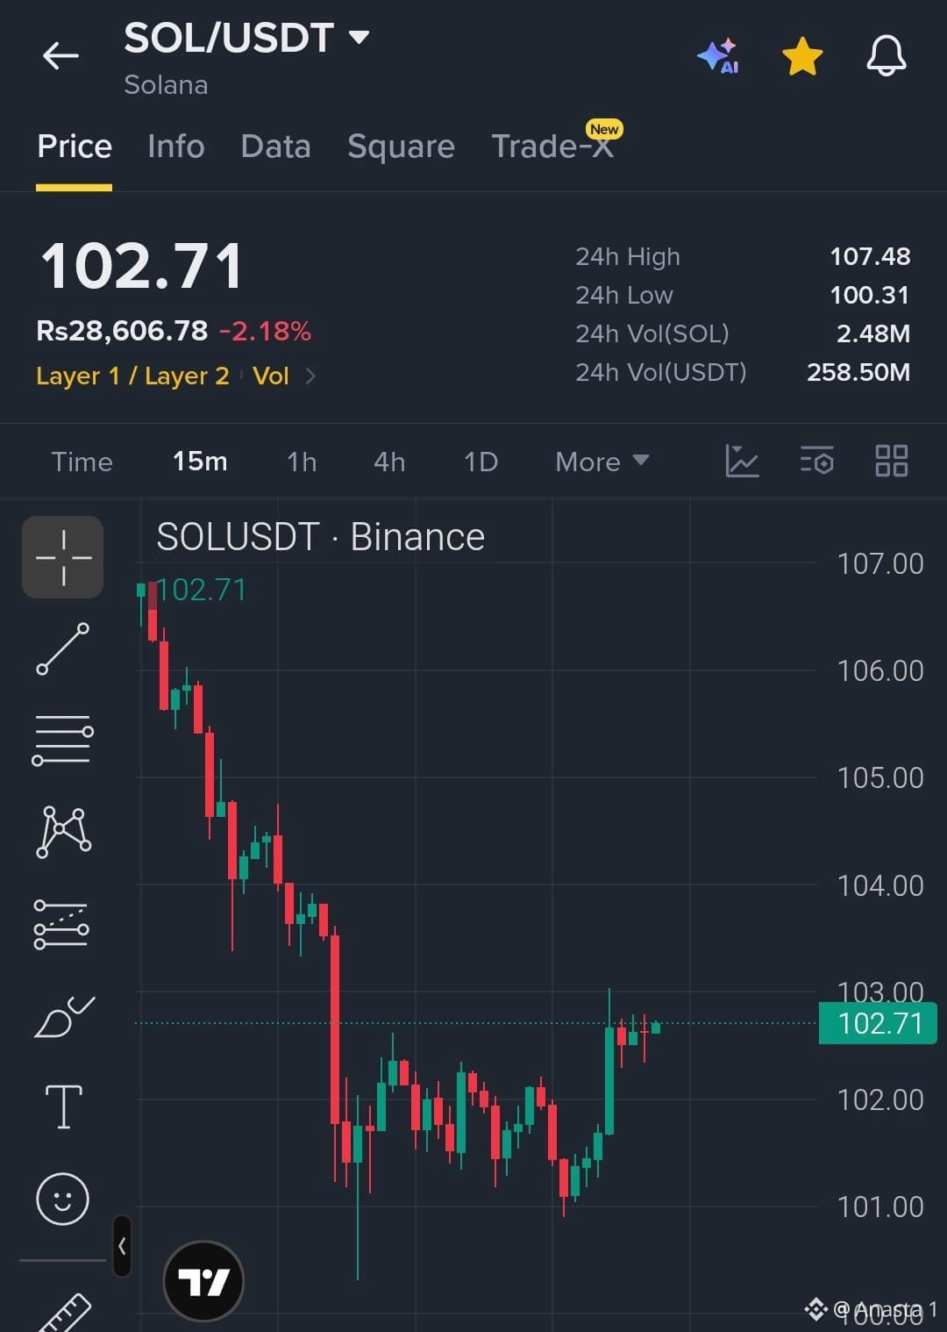Screen dimensions: 947x1332
Task: Open the grid layout icon
Action: pos(892,461)
